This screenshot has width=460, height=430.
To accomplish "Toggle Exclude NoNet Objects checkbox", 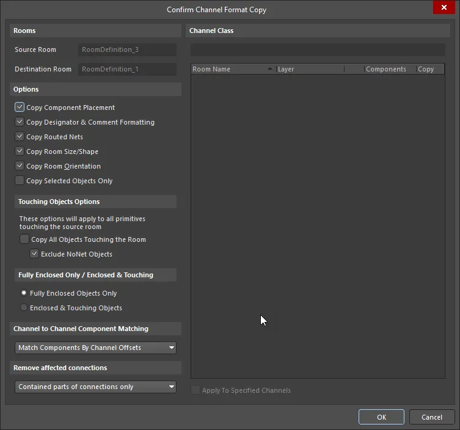I will [x=34, y=253].
